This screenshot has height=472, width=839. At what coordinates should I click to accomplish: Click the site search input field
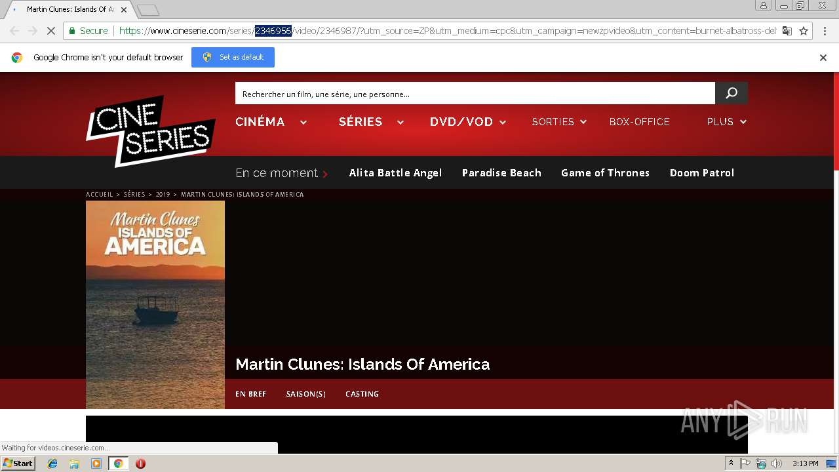[475, 94]
